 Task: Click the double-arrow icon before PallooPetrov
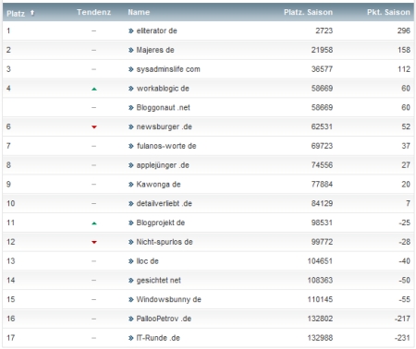[x=131, y=319]
